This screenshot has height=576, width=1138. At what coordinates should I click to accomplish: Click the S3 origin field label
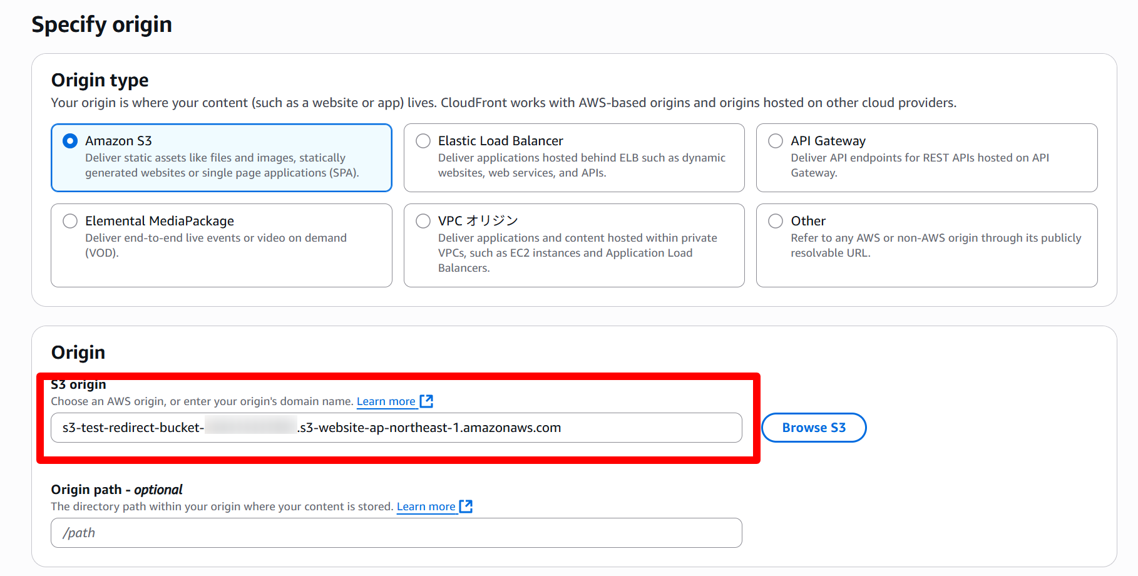coord(78,384)
